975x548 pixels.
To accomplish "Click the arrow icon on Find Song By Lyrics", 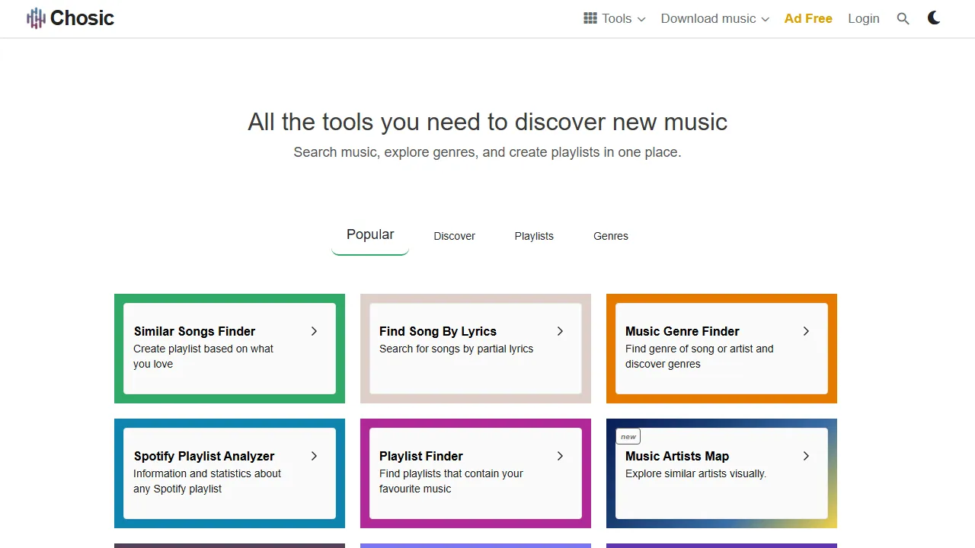I will (x=560, y=331).
